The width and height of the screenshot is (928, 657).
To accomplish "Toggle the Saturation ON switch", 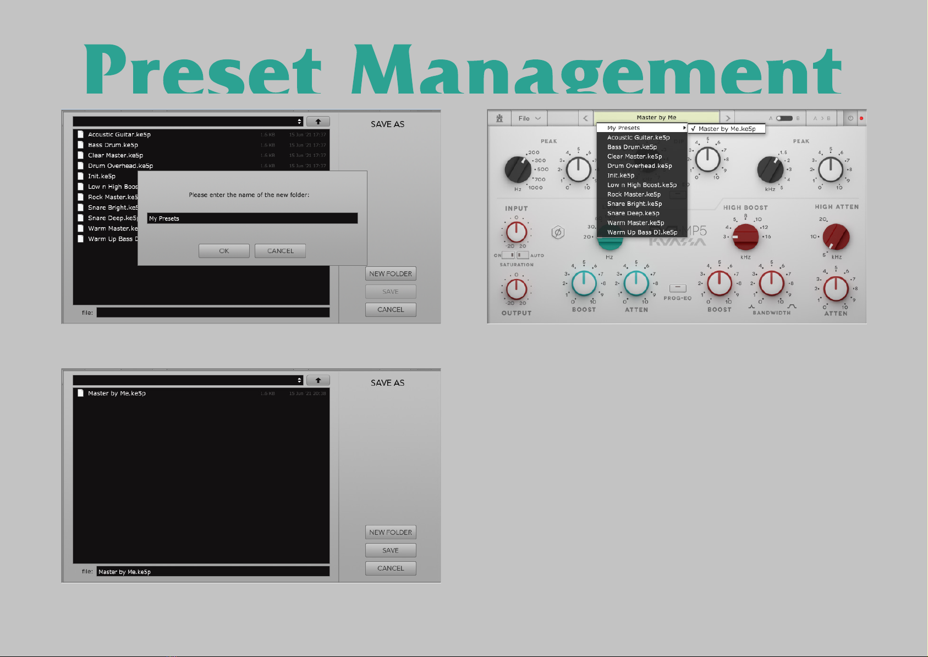I will [x=508, y=255].
